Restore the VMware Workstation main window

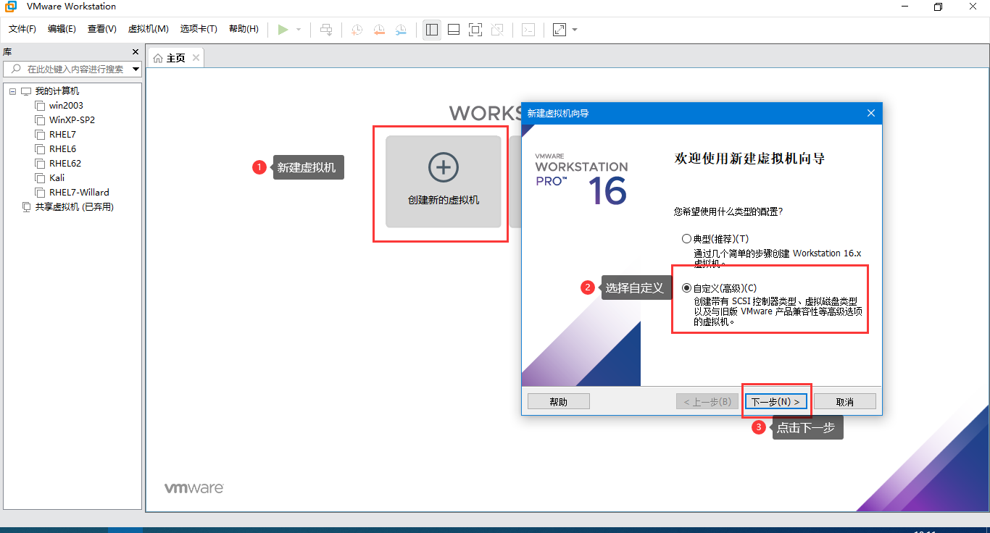point(938,7)
